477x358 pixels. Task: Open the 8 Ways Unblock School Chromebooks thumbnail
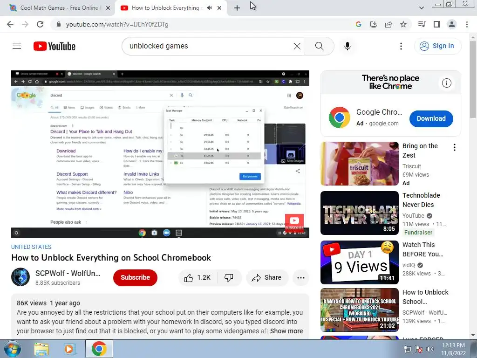360,310
